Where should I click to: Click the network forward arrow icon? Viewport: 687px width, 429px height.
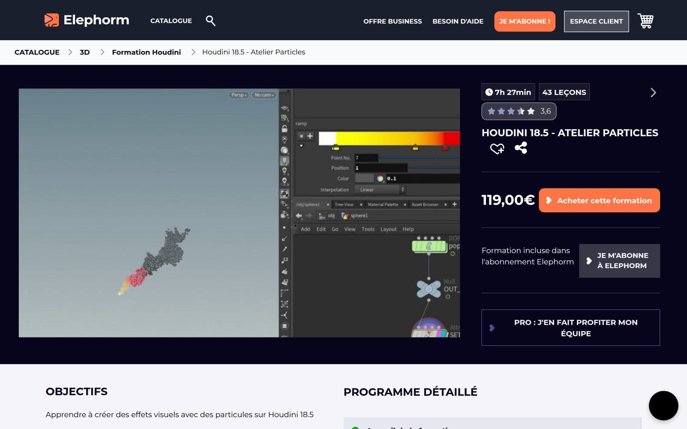tap(309, 216)
